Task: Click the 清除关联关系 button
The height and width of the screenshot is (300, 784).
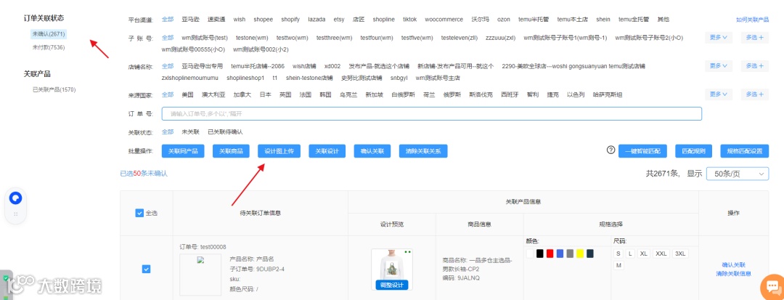Action: (x=423, y=151)
